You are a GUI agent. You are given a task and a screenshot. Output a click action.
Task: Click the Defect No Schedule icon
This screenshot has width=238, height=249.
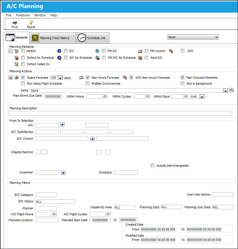click(17, 58)
